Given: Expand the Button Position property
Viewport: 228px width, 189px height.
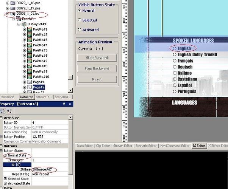Looking at the screenshot, I should (1, 136).
